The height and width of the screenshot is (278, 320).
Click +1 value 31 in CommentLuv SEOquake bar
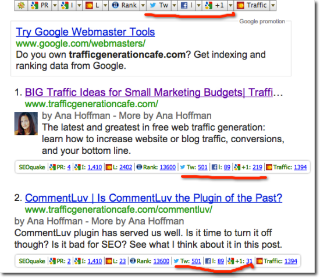(x=249, y=261)
